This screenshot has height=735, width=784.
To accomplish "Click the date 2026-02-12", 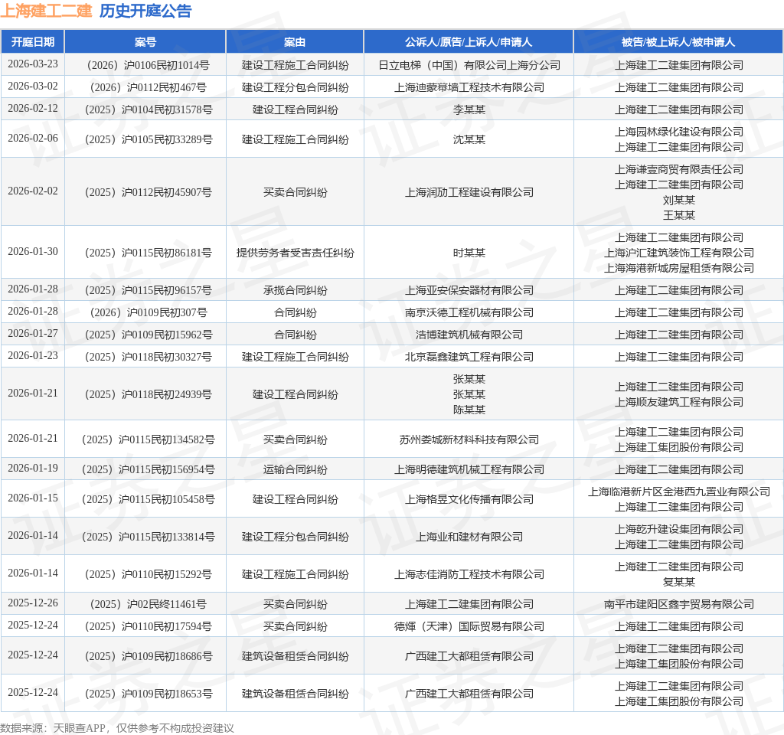I will (32, 109).
